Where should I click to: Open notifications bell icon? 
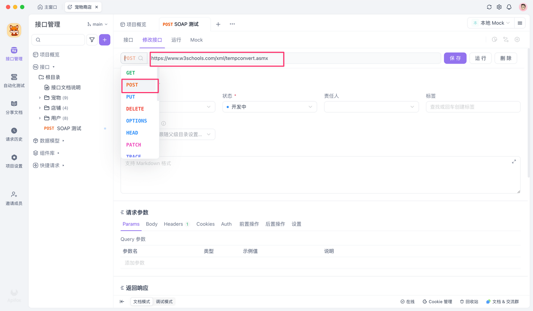[509, 7]
